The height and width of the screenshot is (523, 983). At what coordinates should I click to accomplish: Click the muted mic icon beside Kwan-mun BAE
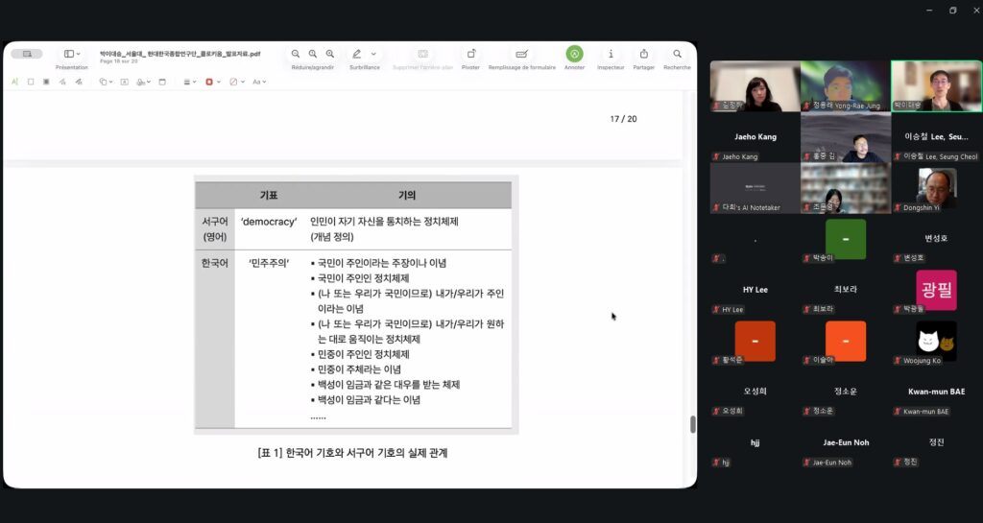pos(898,412)
